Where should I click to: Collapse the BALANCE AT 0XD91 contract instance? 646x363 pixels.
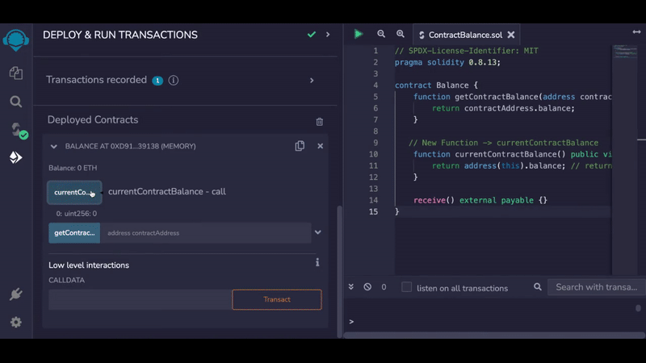[x=54, y=147]
